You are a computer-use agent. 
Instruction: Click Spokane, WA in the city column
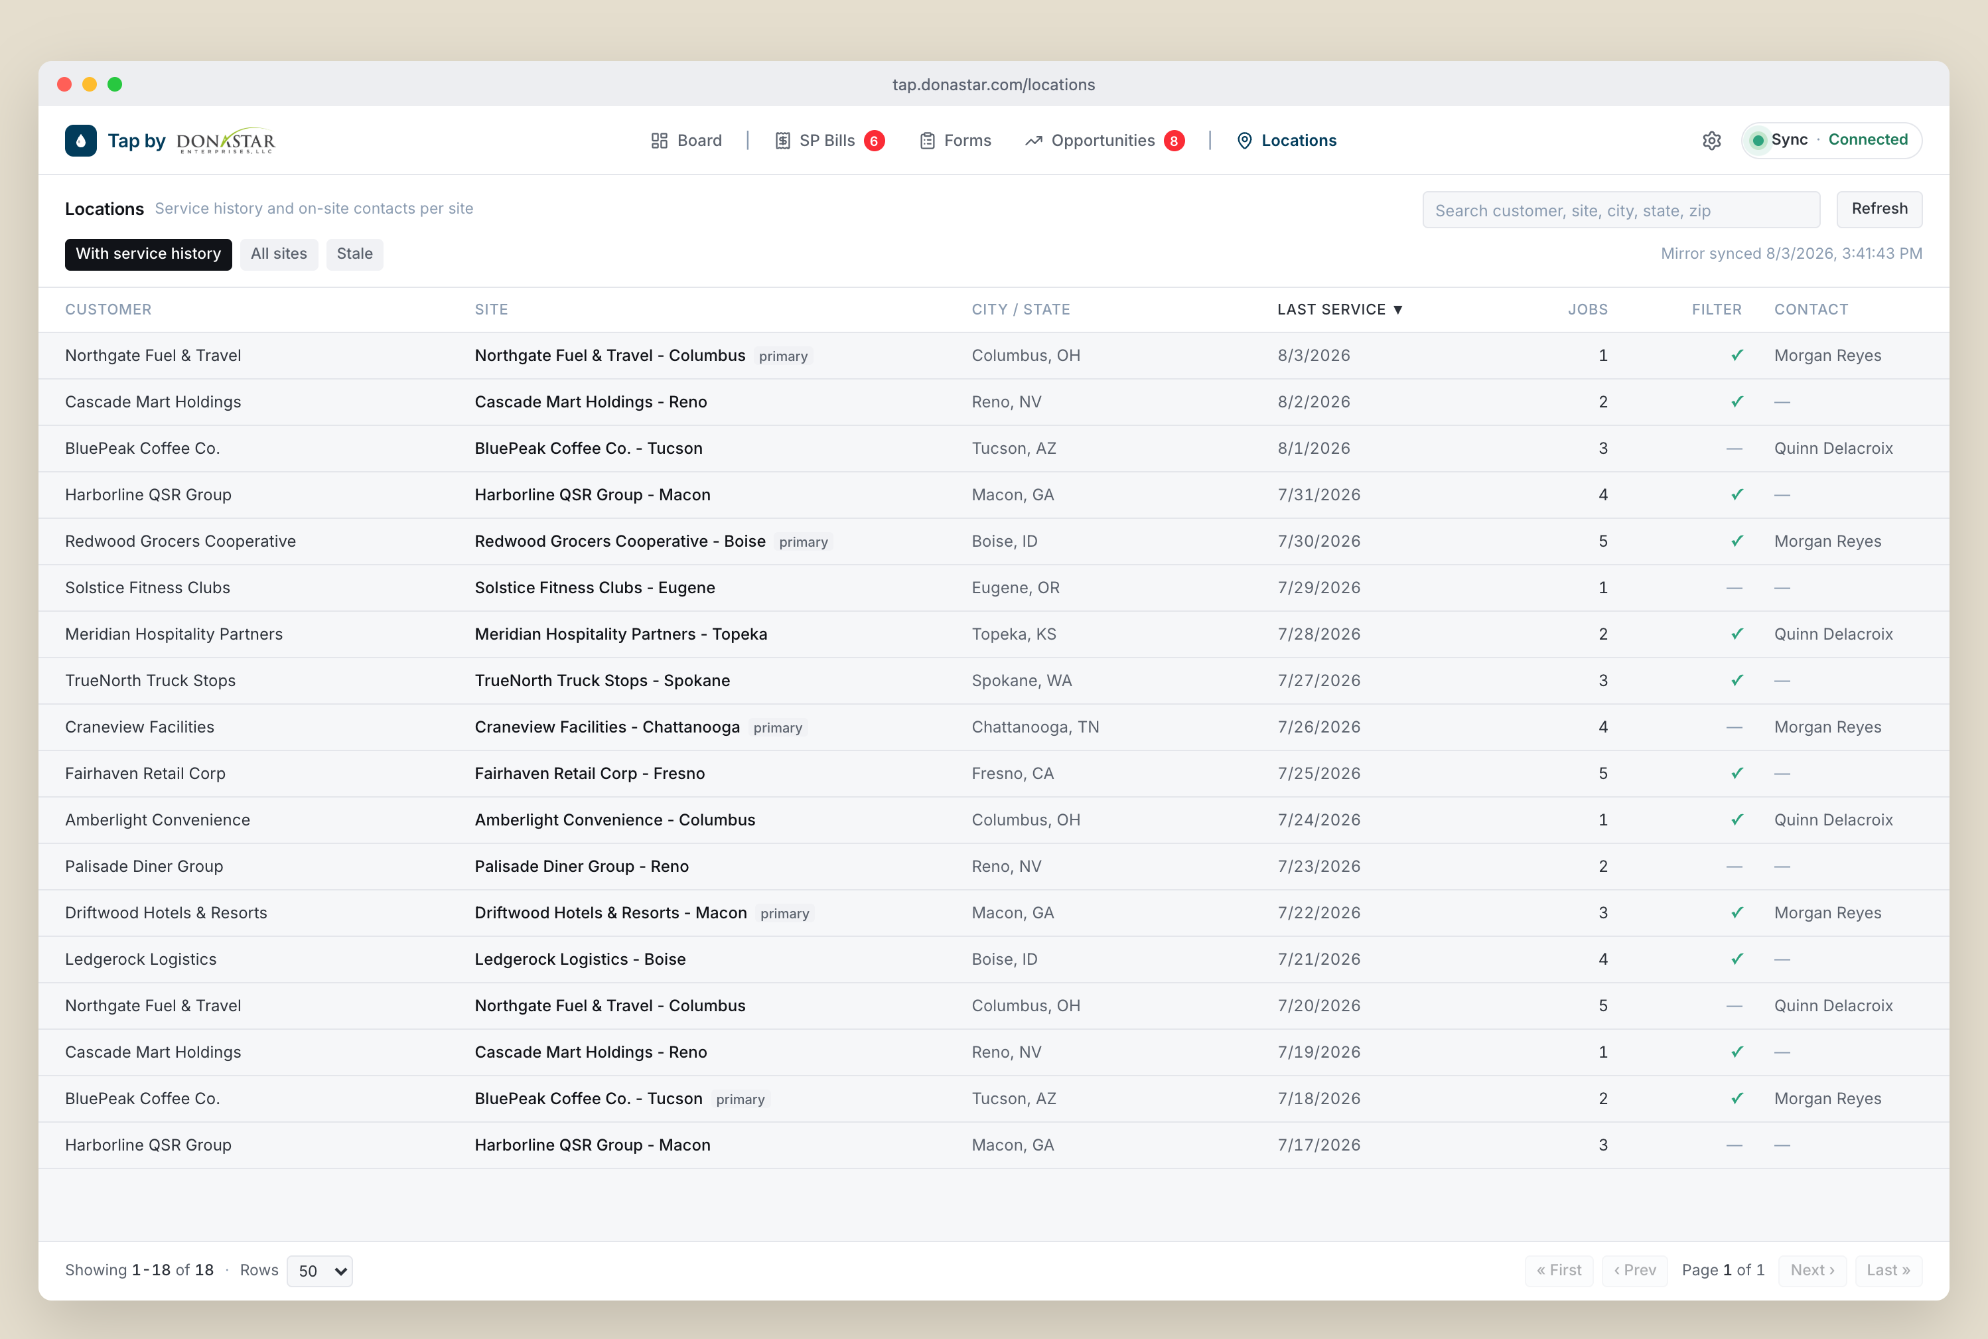pos(1021,681)
